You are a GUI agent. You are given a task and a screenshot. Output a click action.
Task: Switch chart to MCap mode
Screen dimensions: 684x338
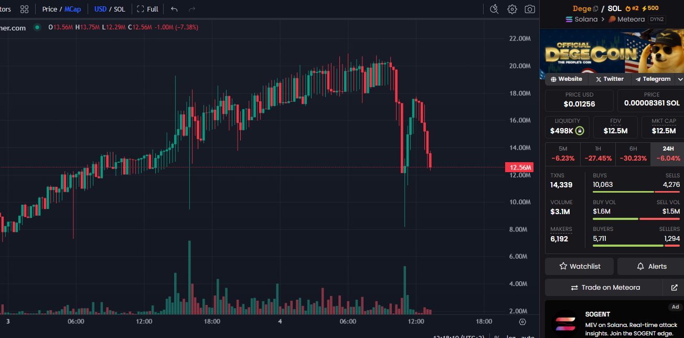point(73,9)
